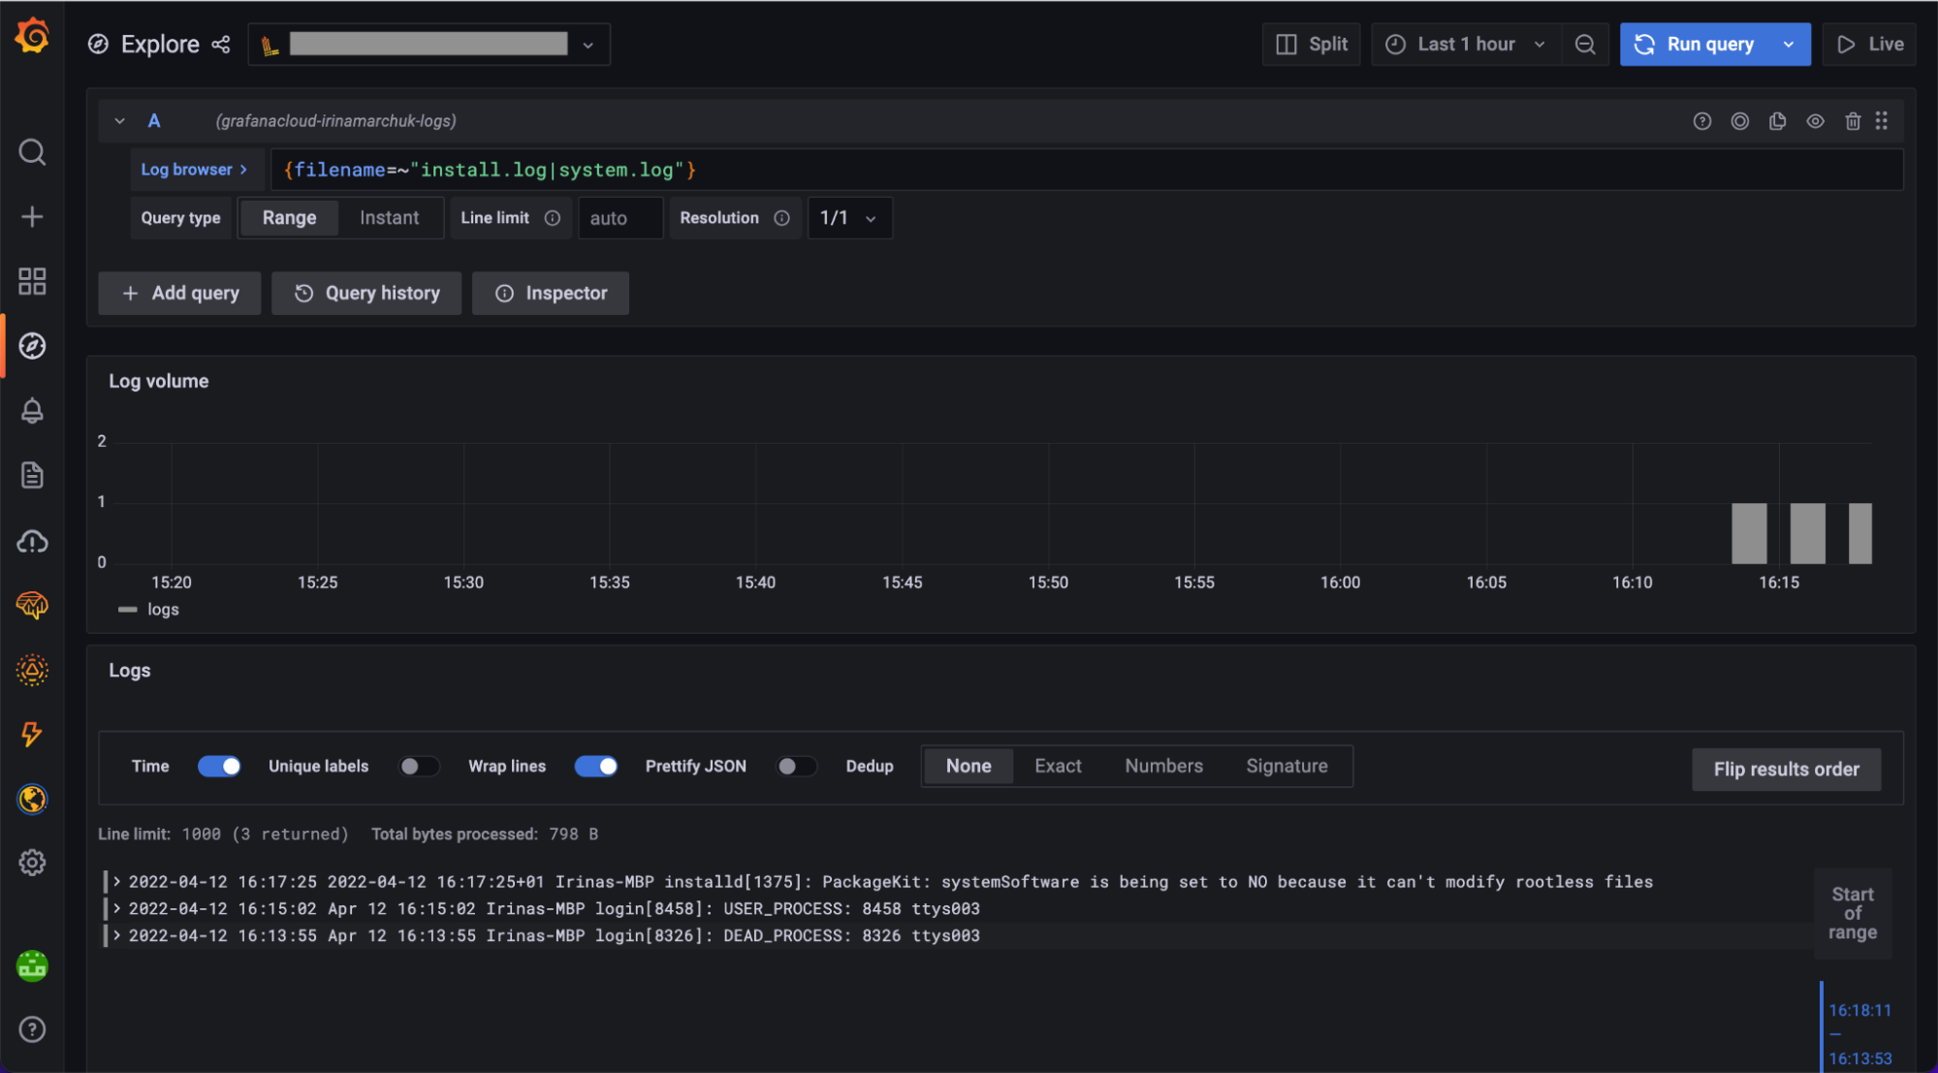Switch query type to Instant
Image resolution: width=1938 pixels, height=1073 pixels.
[x=389, y=217]
